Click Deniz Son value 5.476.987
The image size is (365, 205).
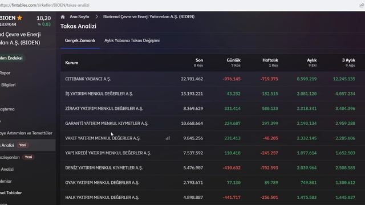point(193,168)
